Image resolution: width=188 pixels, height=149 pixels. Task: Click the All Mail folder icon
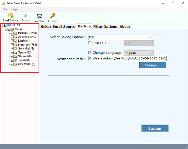(15, 37)
